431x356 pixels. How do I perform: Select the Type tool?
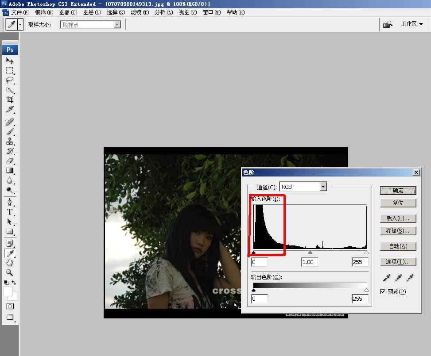[x=9, y=212]
